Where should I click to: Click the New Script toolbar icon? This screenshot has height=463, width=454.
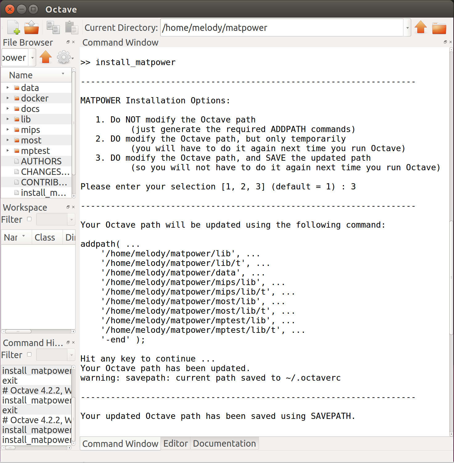point(14,27)
